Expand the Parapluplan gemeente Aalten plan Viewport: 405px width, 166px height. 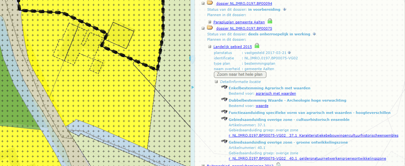tap(209, 22)
